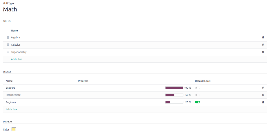270x136 pixels.
Task: Select the Beginner level name cell
Action: 11,102
